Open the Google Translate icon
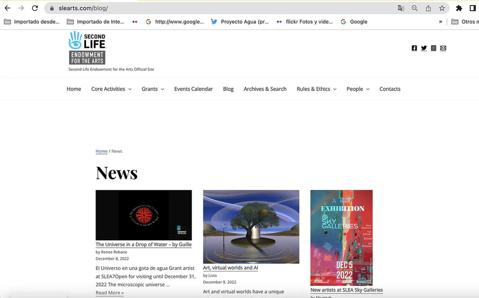 (401, 8)
